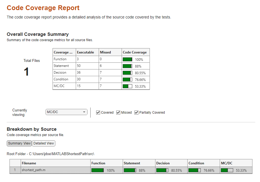Select the Statement row label in summary
Viewport: 260px width, 182px height.
[x=61, y=66]
